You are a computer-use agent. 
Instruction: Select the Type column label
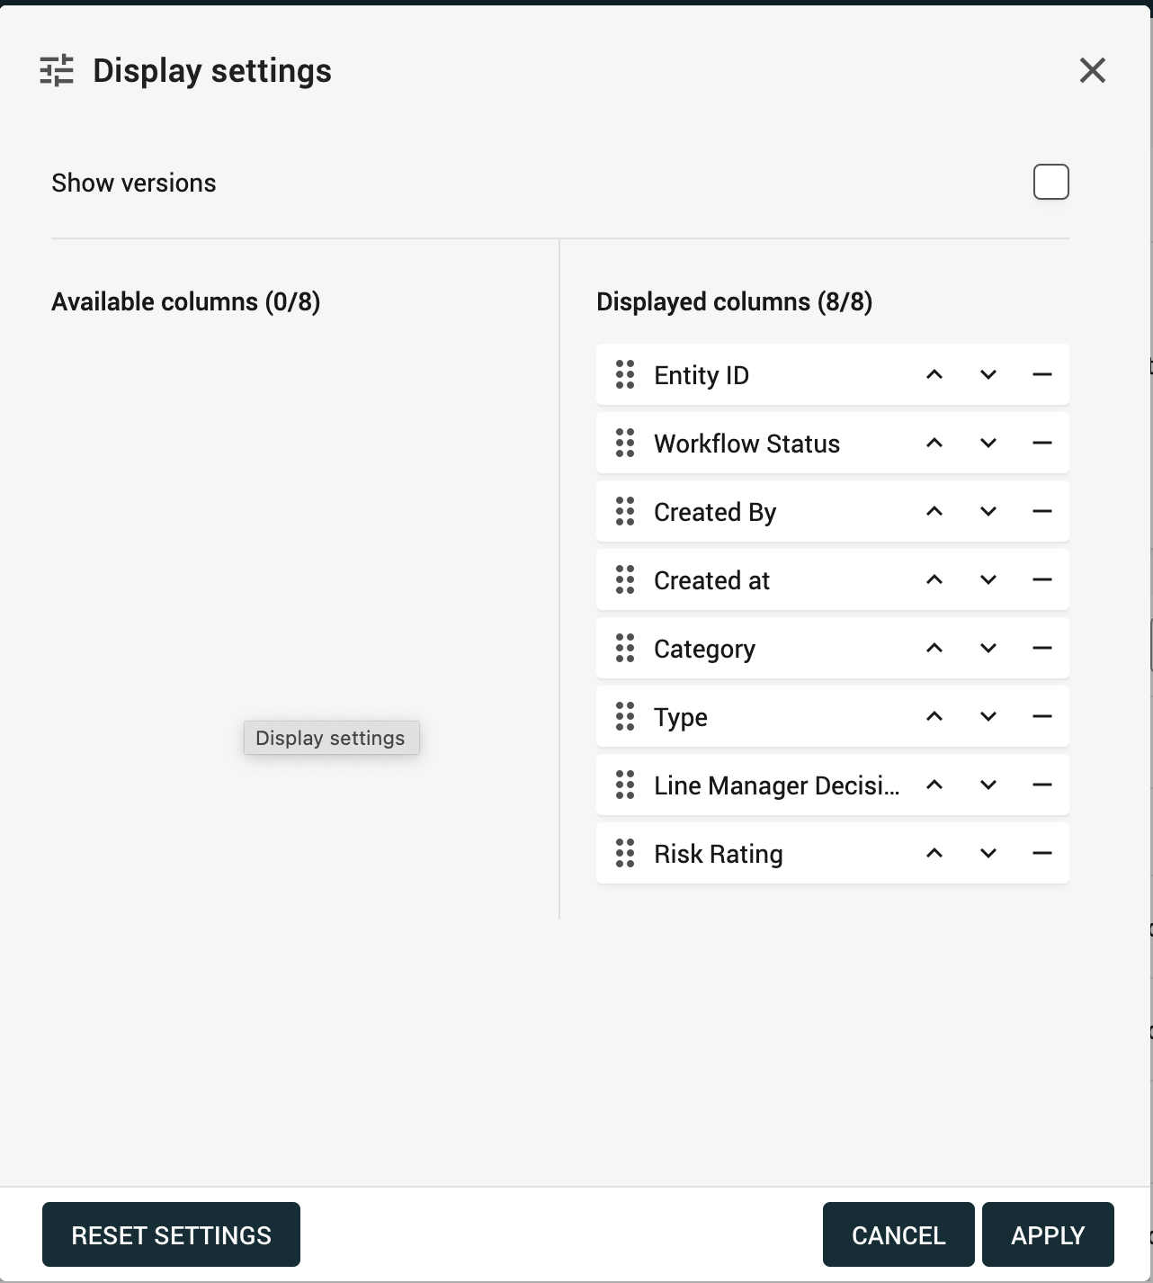tap(681, 717)
